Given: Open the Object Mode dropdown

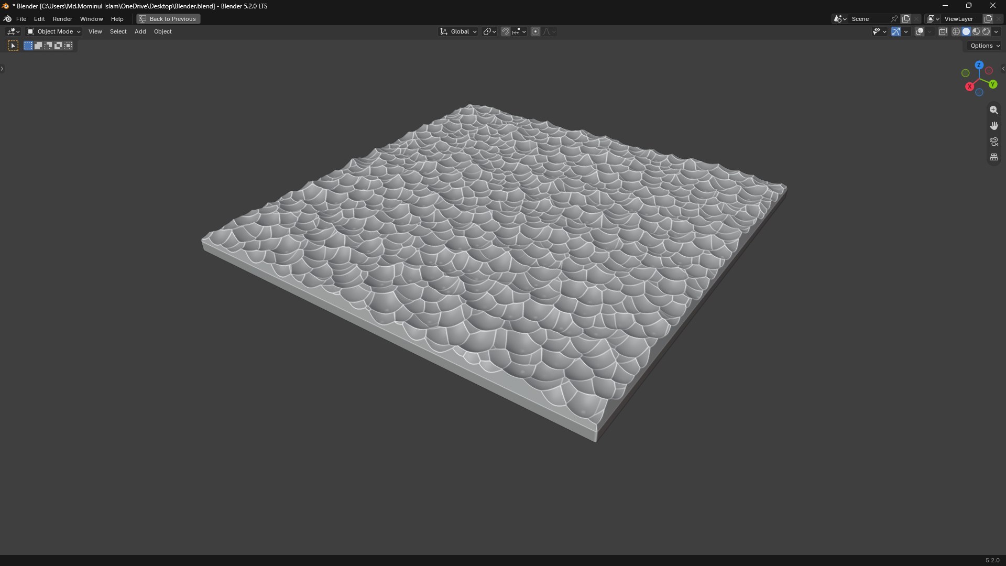Looking at the screenshot, I should coord(53,32).
